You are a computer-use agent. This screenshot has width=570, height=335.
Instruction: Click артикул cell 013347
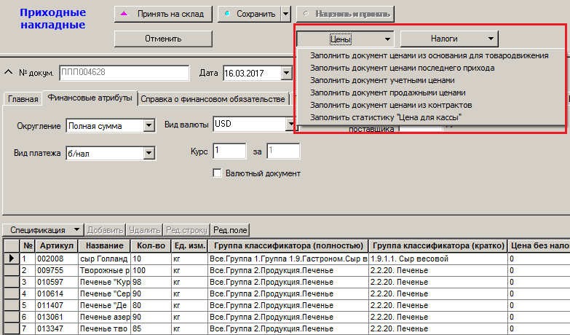click(x=57, y=328)
